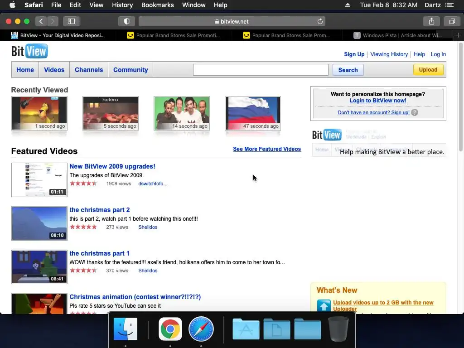Viewport: 464px width, 348px height.
Task: Click the Safari compass dock icon
Action: pyautogui.click(x=201, y=329)
